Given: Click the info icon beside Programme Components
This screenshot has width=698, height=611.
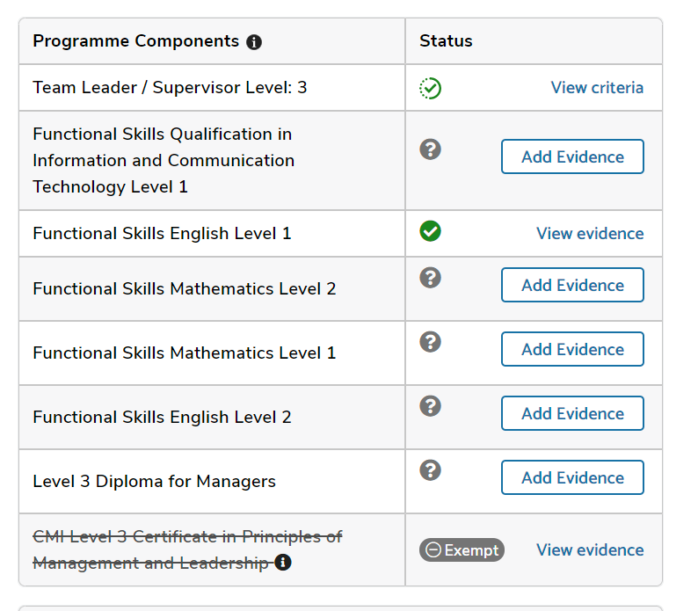Looking at the screenshot, I should tap(254, 42).
